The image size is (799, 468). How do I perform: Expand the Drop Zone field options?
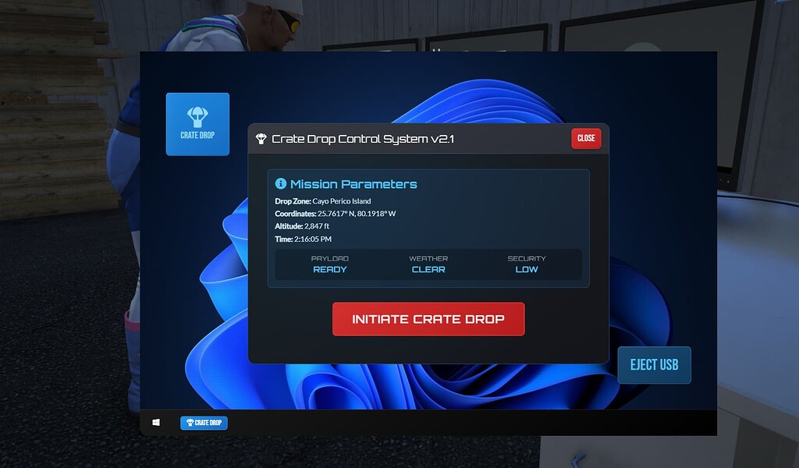click(324, 200)
